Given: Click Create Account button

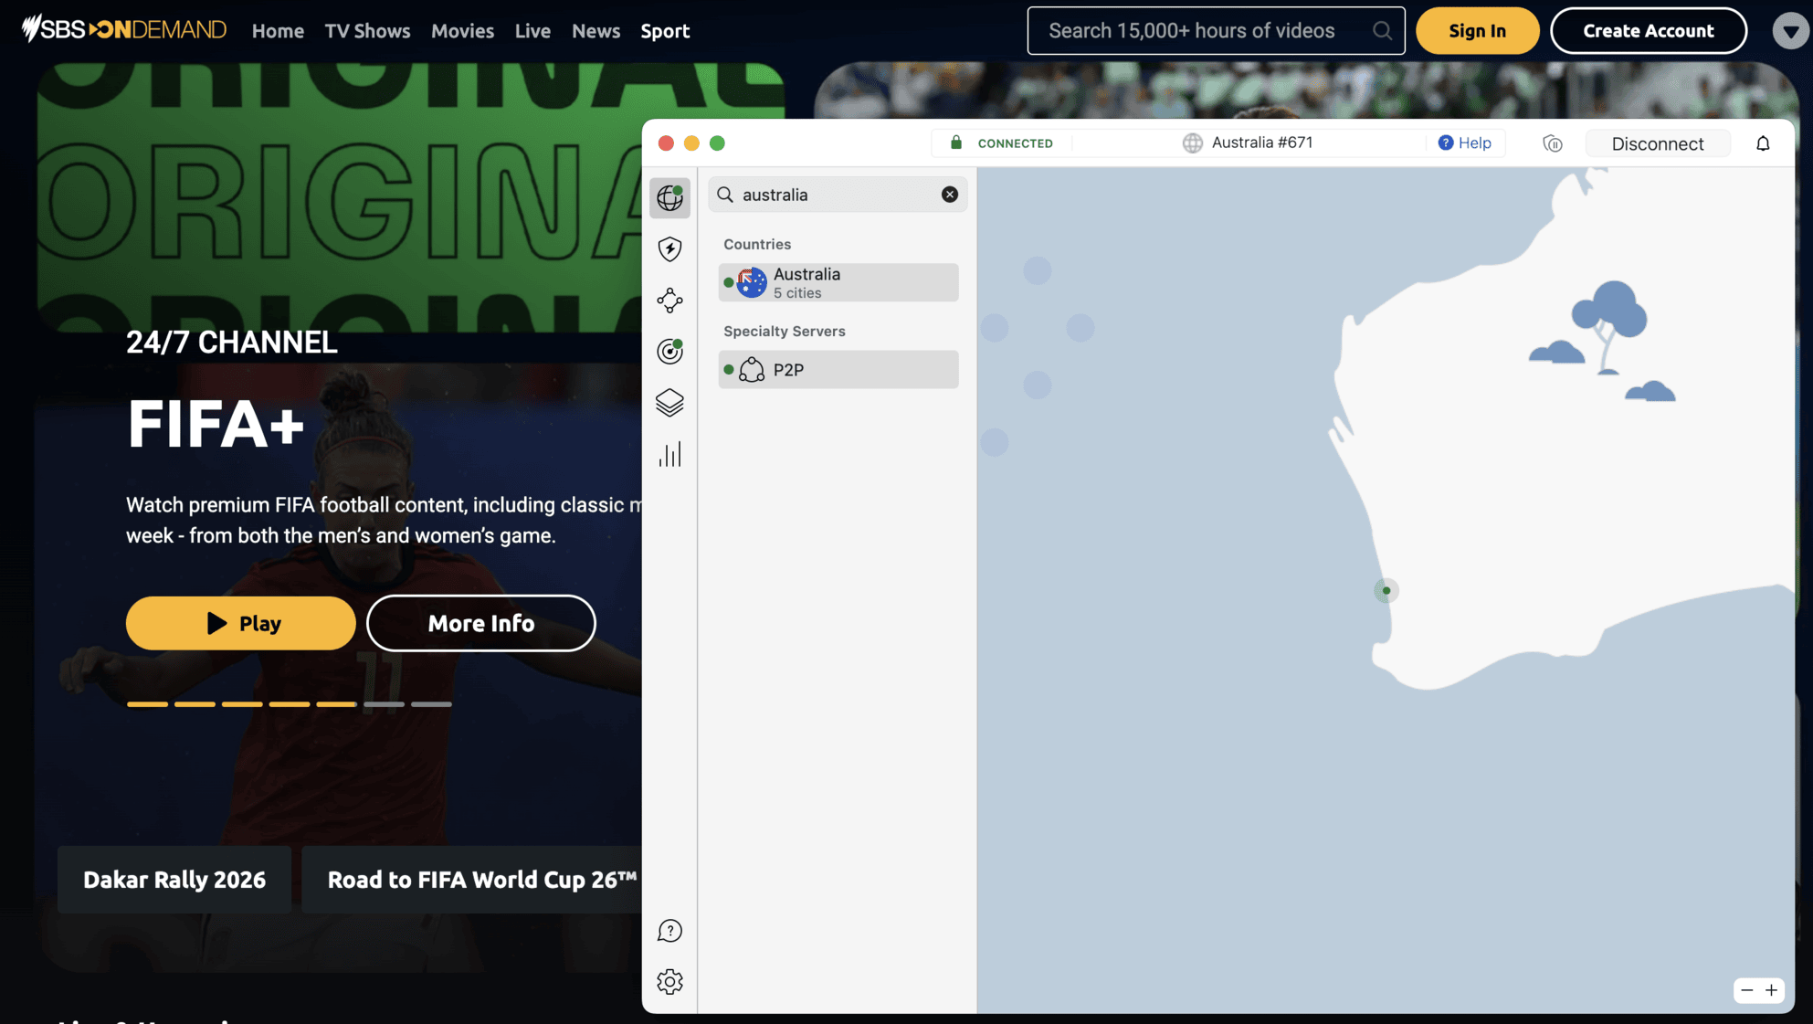Looking at the screenshot, I should pos(1648,31).
